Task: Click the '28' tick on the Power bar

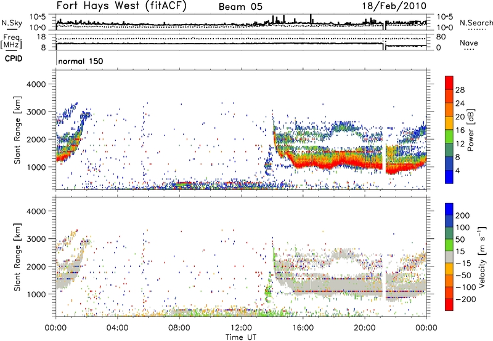Action: [x=460, y=90]
